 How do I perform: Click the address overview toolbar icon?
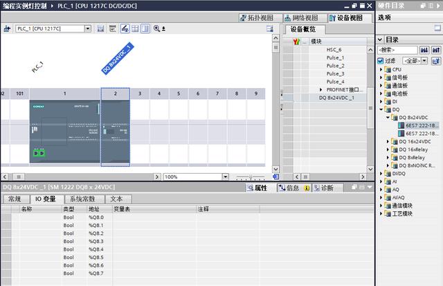click(112, 28)
